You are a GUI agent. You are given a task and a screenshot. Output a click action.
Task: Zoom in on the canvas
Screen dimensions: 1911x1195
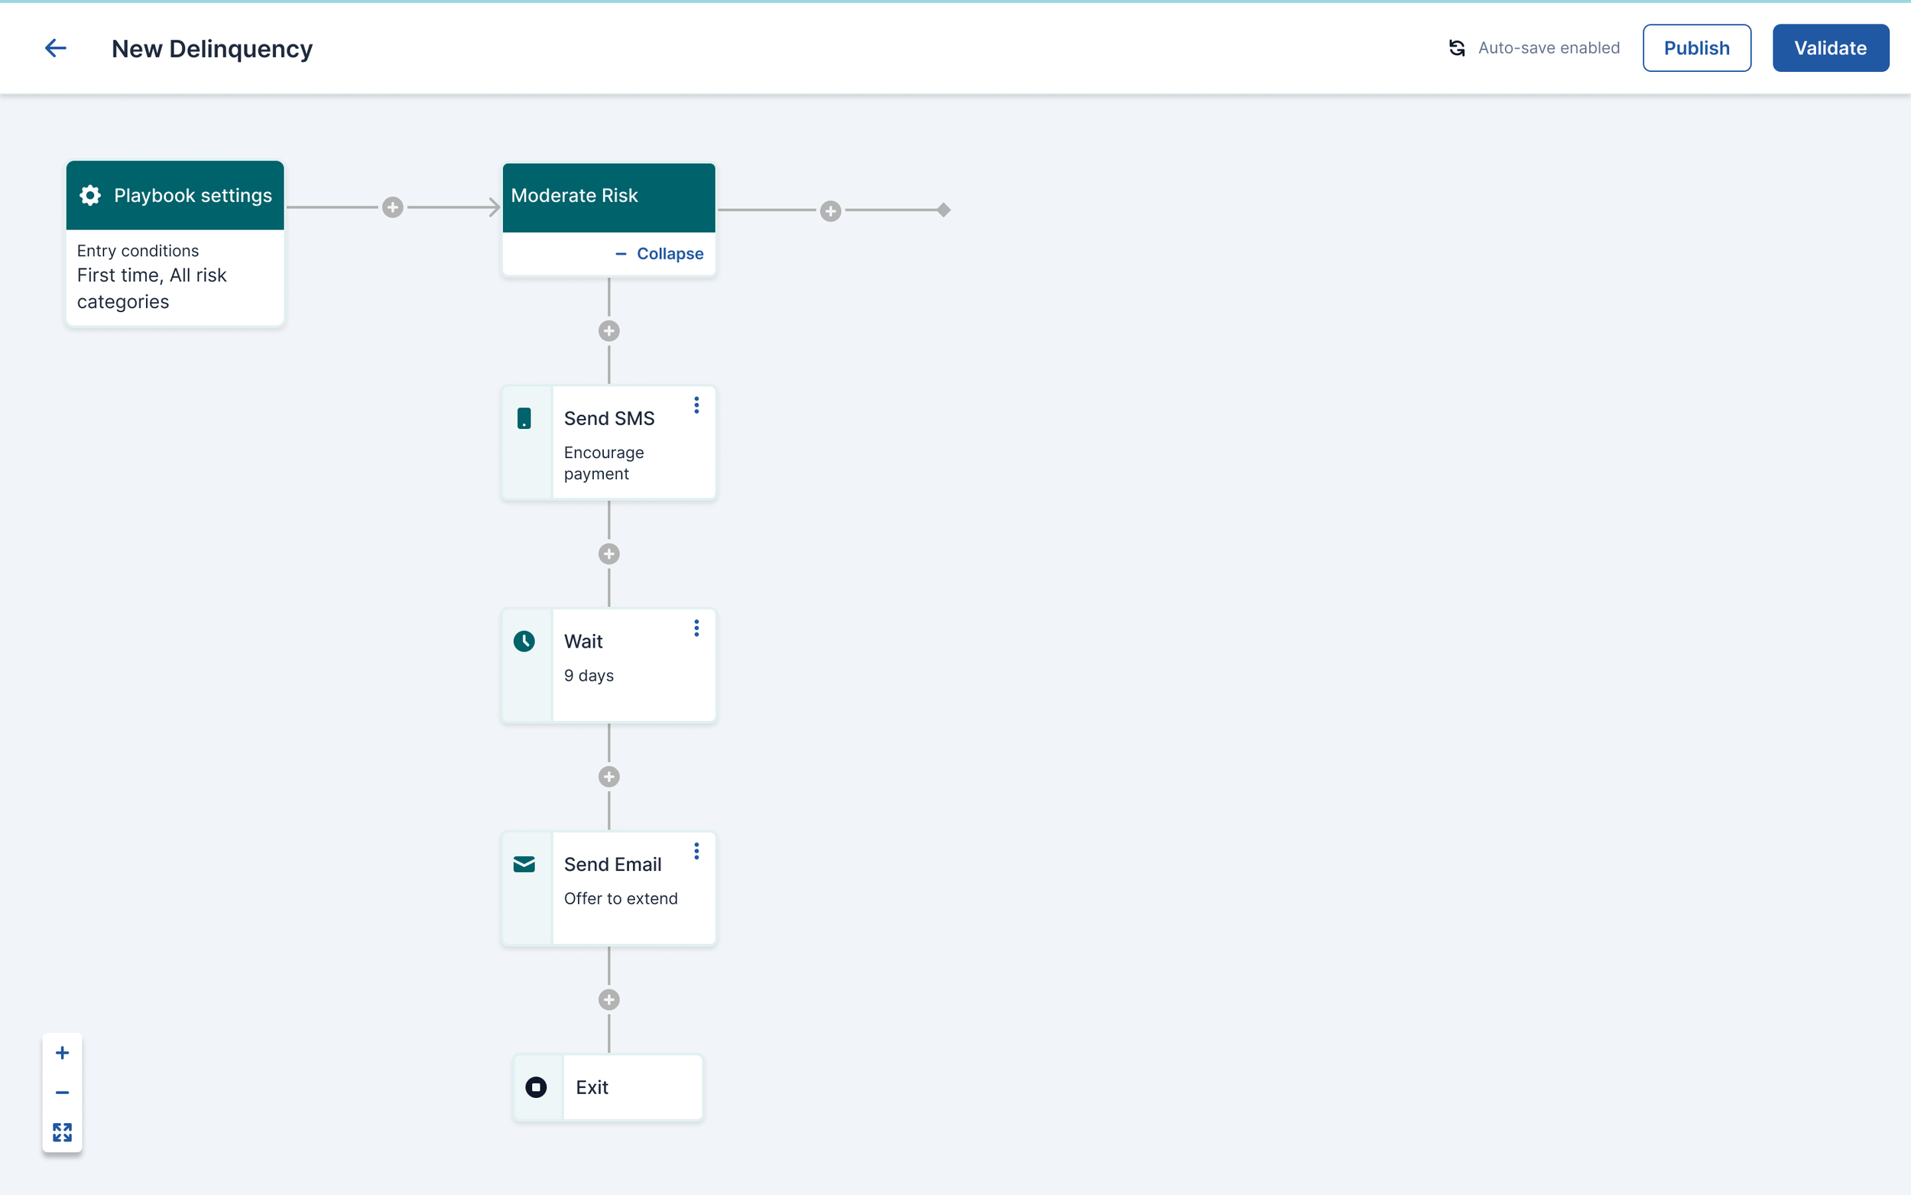[63, 1053]
